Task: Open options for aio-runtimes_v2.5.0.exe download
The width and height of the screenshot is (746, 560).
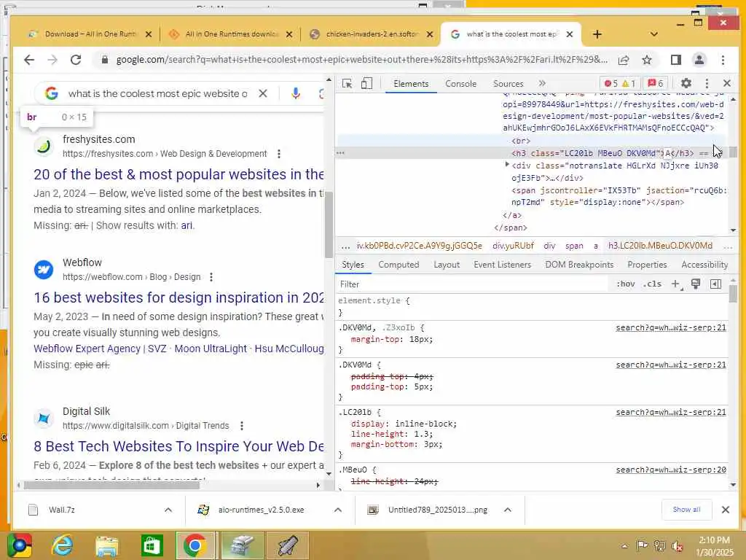Action: coord(338,510)
